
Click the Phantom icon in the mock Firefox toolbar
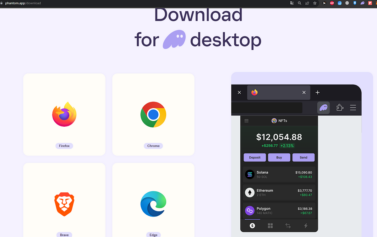[x=324, y=108]
